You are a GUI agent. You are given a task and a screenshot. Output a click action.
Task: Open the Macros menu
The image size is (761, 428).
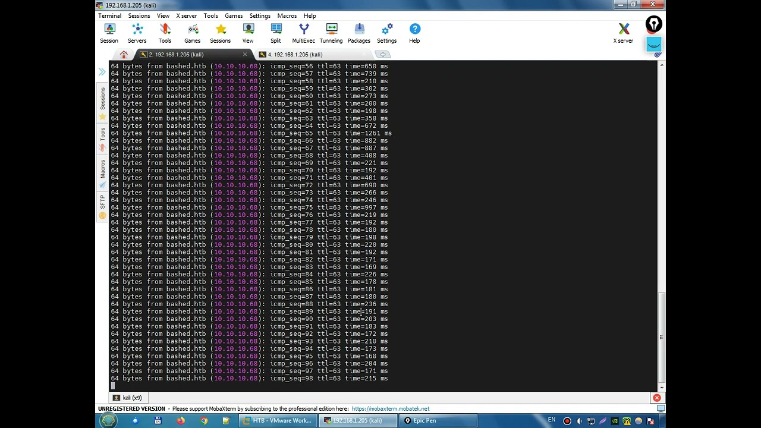(x=287, y=16)
